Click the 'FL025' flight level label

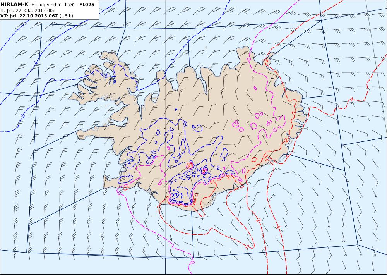[87, 5]
